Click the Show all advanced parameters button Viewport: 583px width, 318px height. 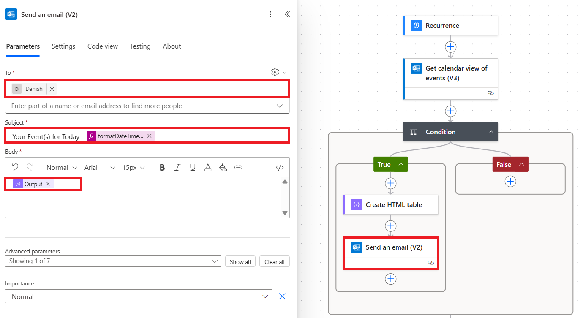240,261
